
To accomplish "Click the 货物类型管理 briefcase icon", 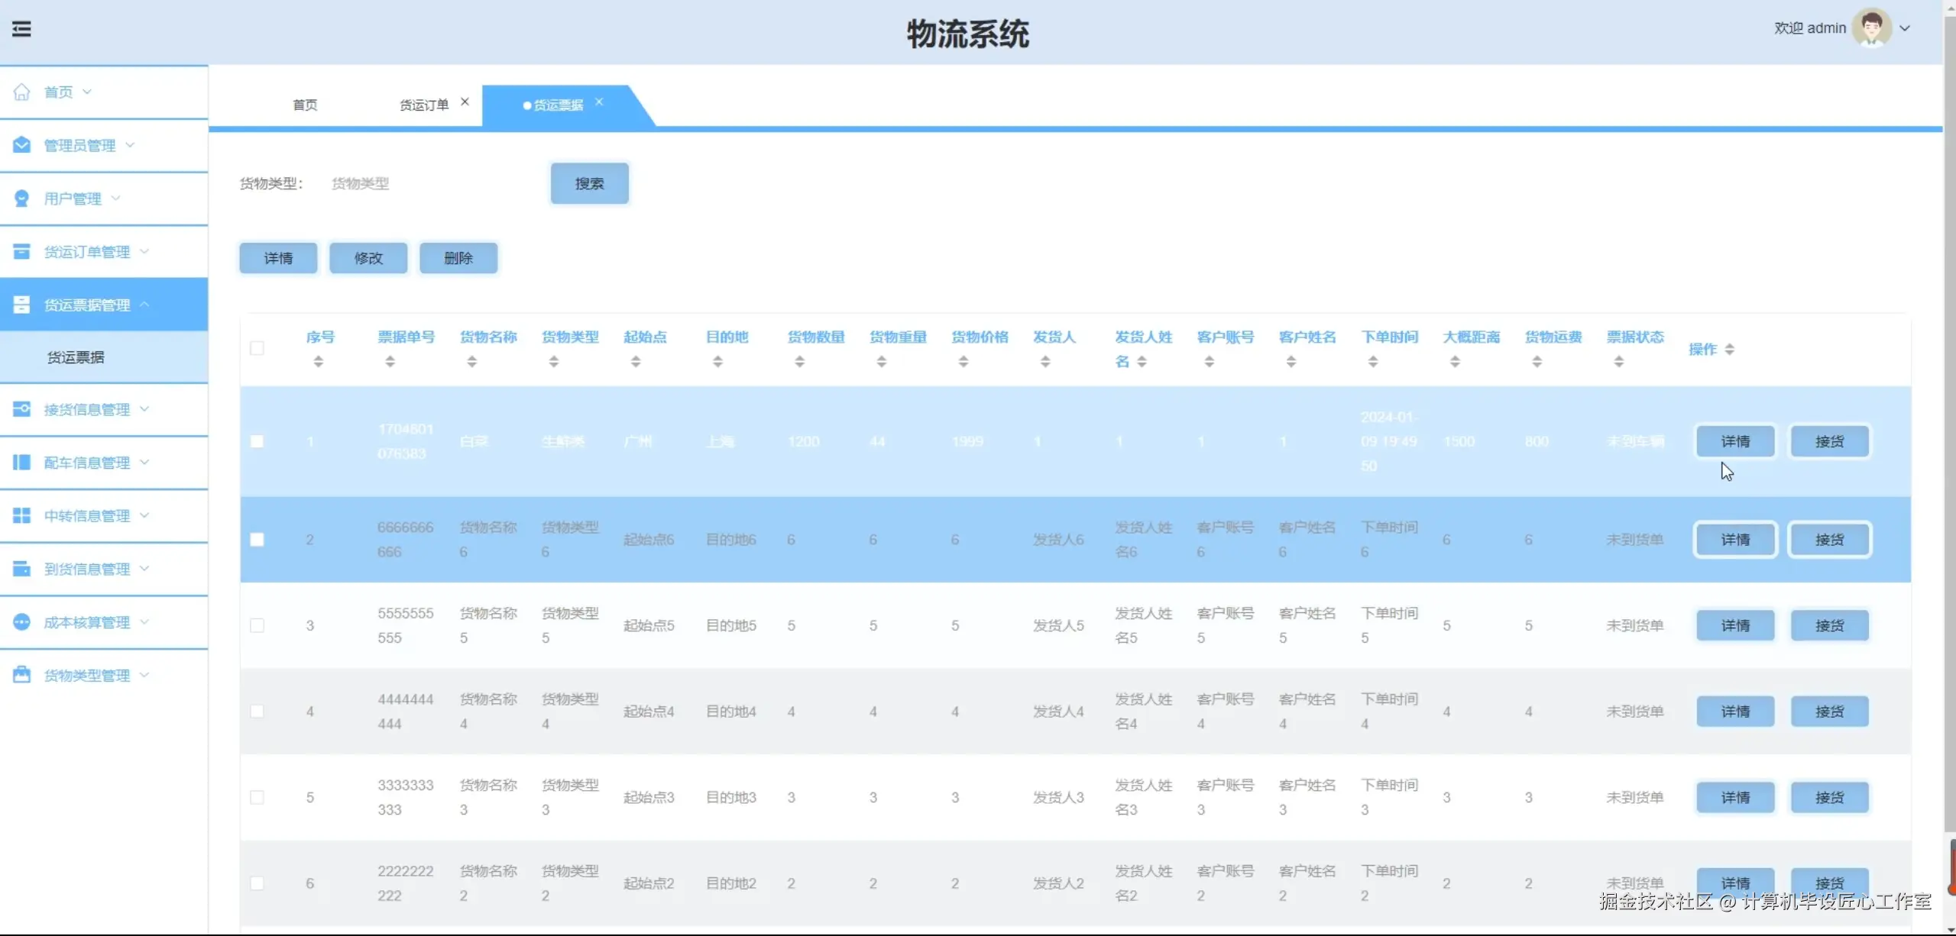I will pyautogui.click(x=21, y=675).
